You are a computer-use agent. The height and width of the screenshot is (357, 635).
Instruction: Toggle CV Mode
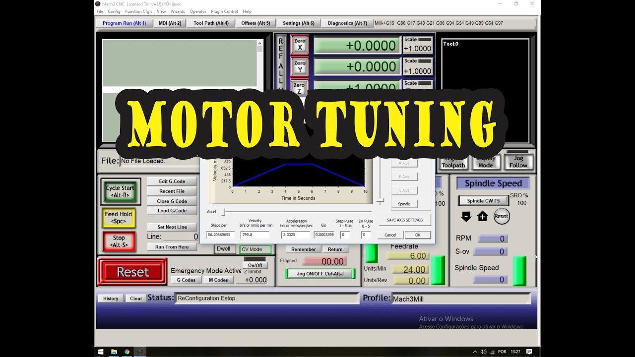coord(255,249)
